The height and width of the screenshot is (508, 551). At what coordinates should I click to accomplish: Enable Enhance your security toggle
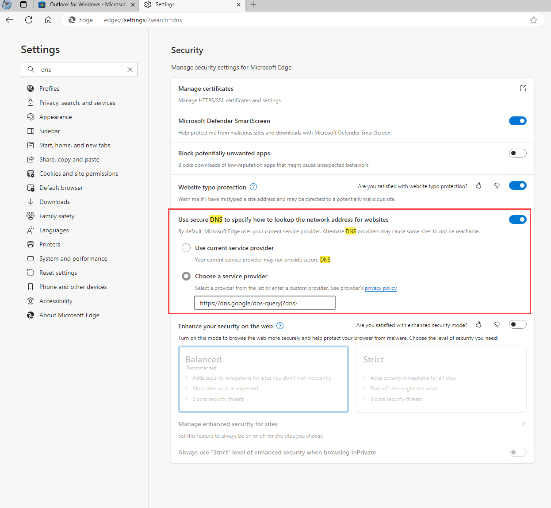pyautogui.click(x=518, y=324)
